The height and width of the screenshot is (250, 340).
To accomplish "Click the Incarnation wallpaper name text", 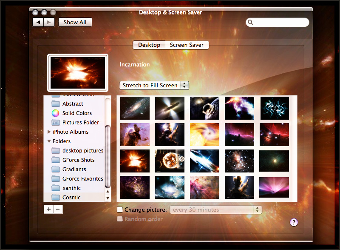I will (135, 64).
